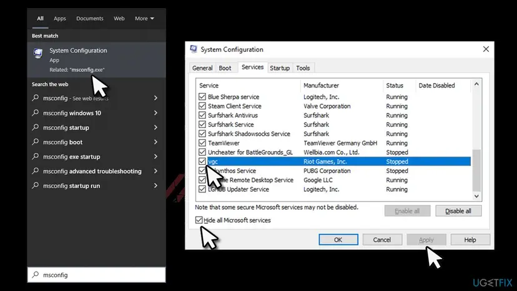Switch to the Startup tab
Viewport: 517px width, 291px height.
(280, 68)
